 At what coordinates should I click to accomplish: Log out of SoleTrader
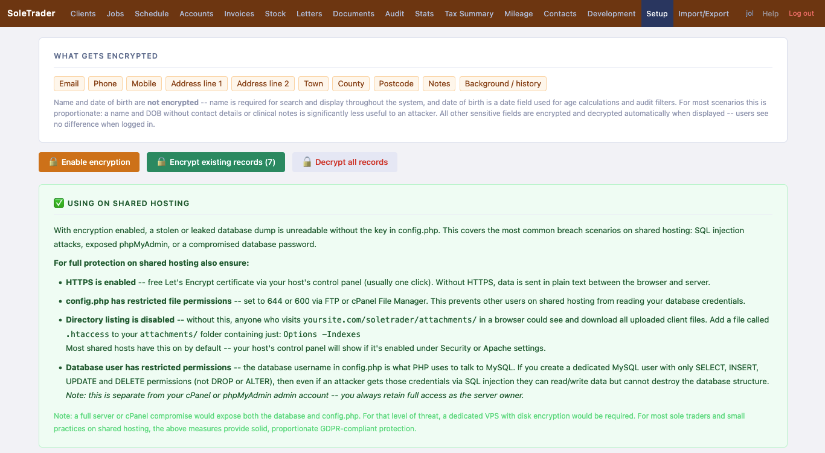click(x=801, y=13)
